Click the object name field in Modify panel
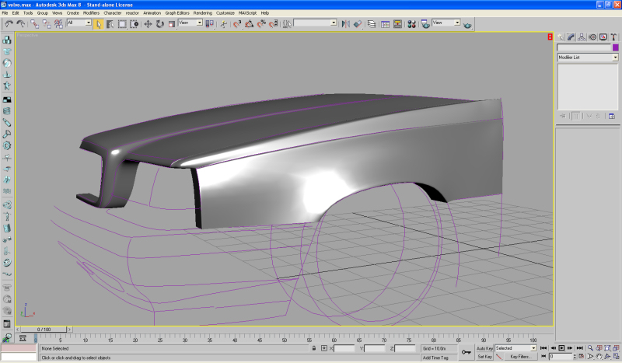 coord(584,47)
